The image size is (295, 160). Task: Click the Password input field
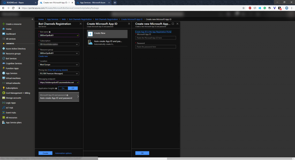156,47
